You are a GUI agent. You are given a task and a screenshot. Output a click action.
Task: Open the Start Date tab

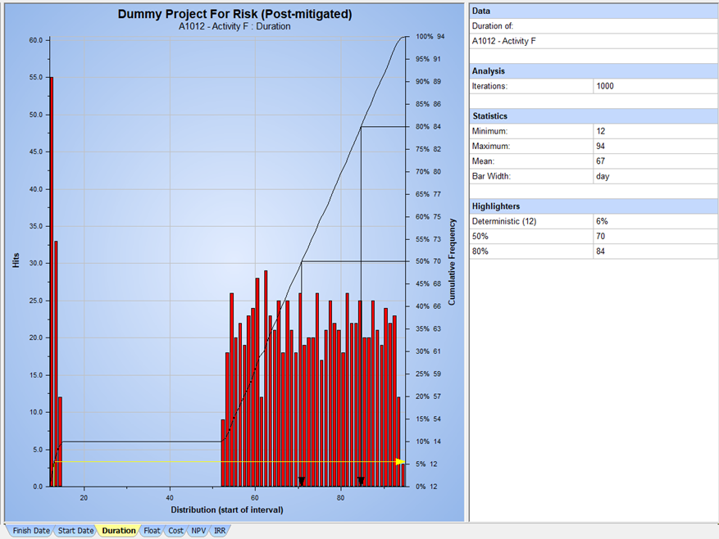tap(75, 530)
